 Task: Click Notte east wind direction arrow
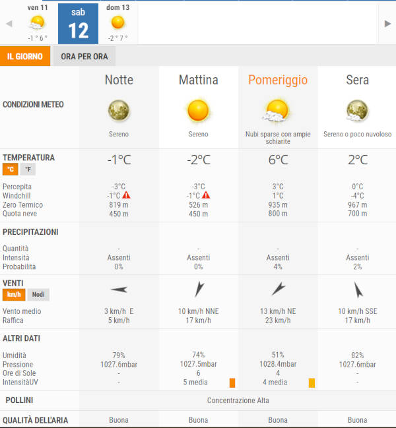point(119,290)
